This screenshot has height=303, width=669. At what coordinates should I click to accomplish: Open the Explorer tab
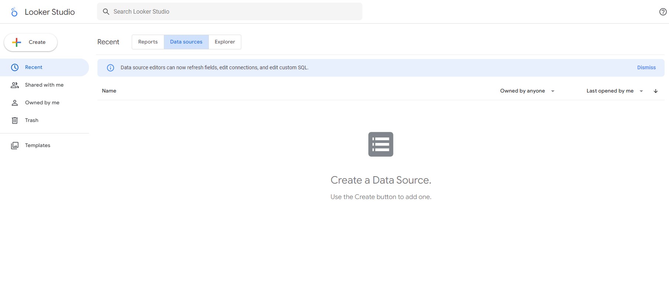[x=225, y=42]
